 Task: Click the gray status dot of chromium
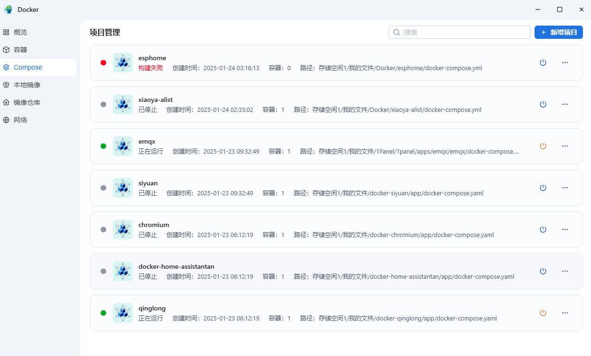pyautogui.click(x=103, y=229)
